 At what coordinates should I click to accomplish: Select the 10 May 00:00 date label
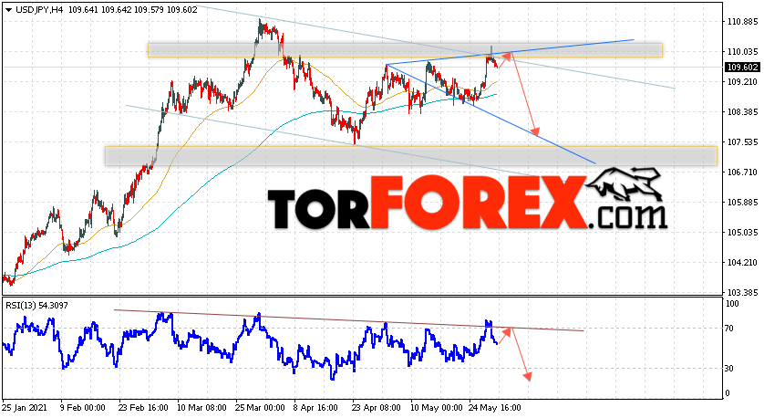tap(437, 408)
